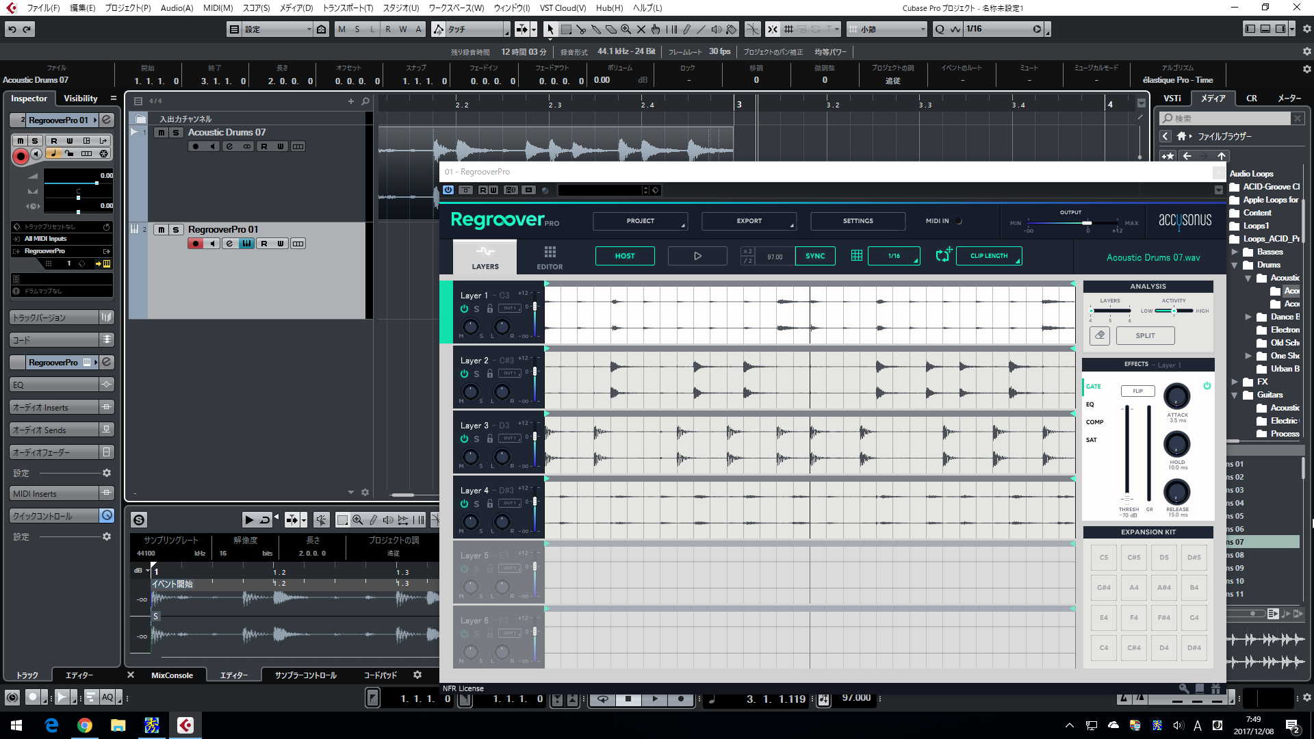Image resolution: width=1314 pixels, height=739 pixels.
Task: Toggle the lock icon on Layer 3
Action: click(490, 439)
